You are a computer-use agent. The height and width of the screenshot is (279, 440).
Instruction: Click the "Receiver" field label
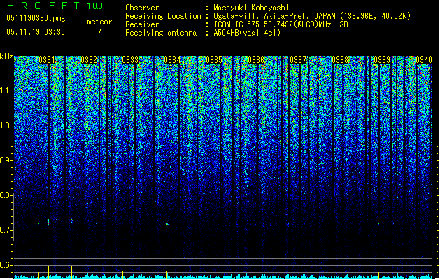[142, 24]
